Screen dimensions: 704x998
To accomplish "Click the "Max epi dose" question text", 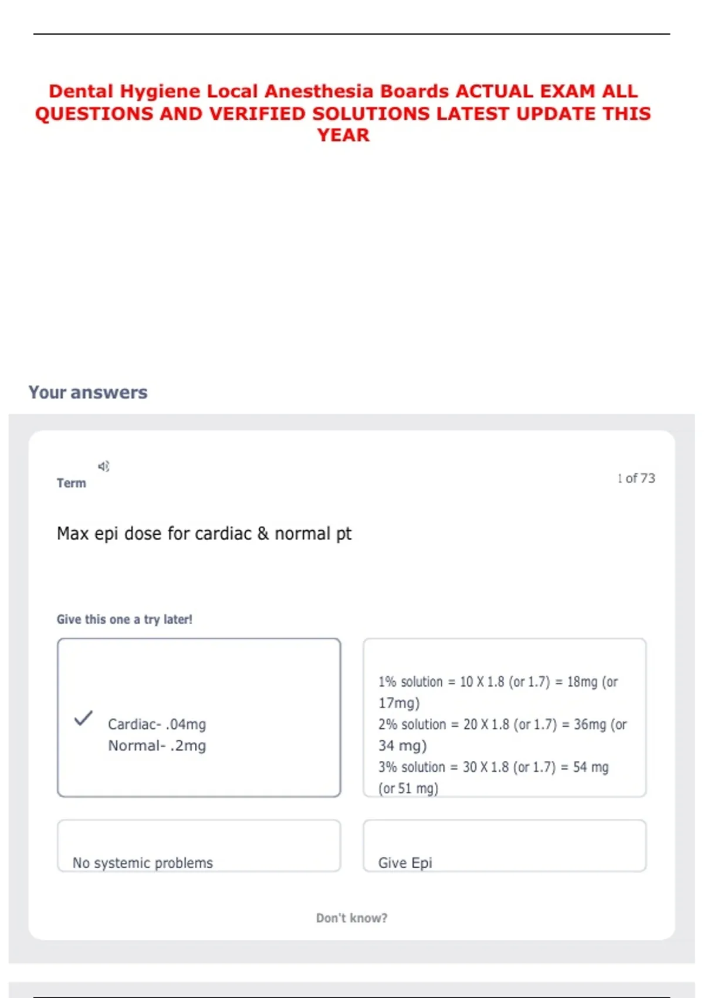I will 204,534.
